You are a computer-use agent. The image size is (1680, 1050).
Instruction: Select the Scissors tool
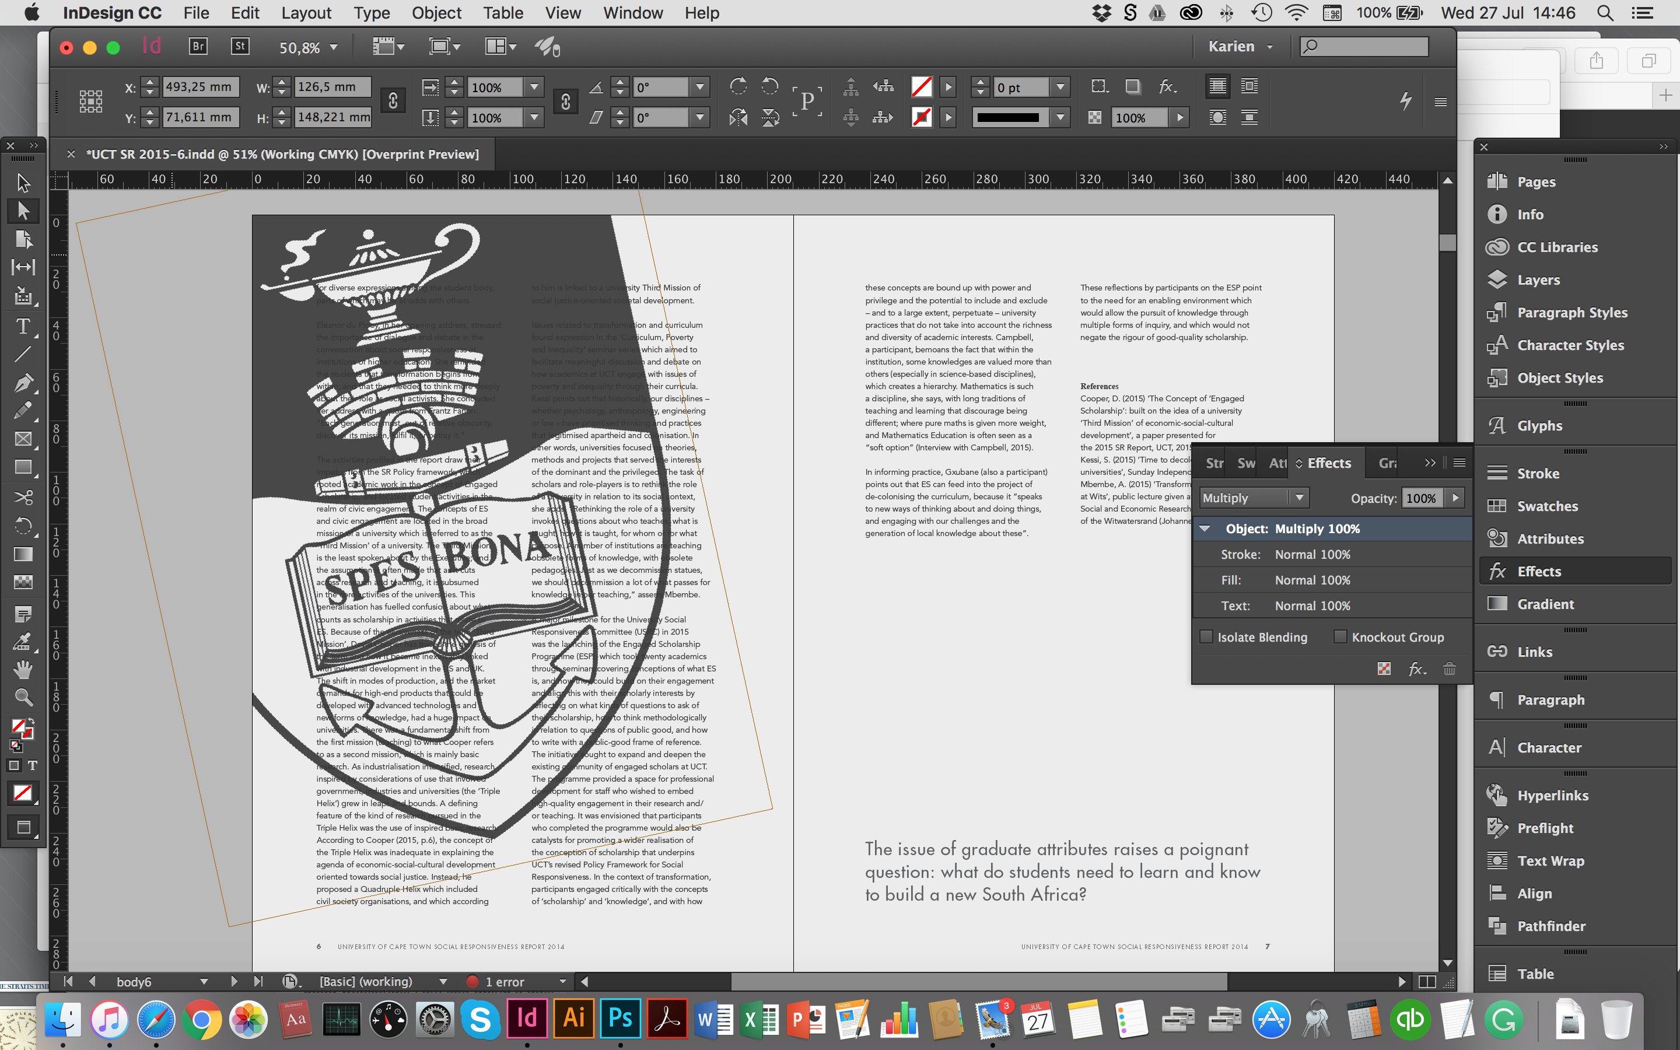coord(23,497)
